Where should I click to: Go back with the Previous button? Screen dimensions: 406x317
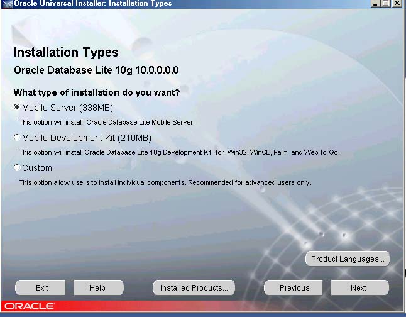point(294,288)
